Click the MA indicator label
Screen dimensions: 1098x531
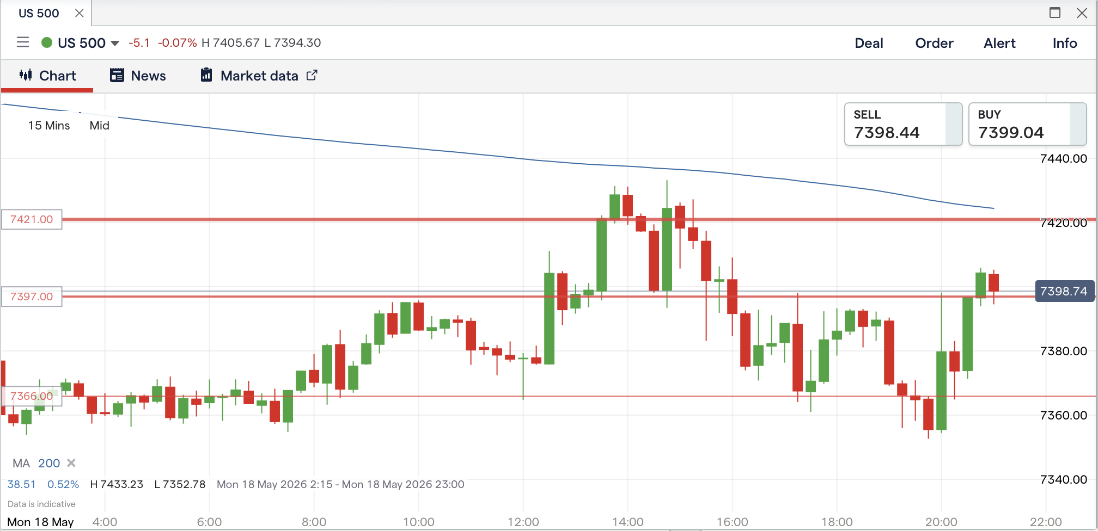tap(21, 463)
